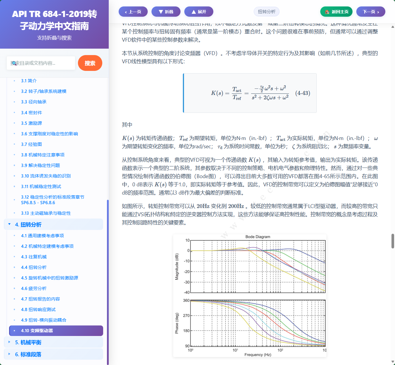
Task: Click the magnifier icon in the search box
Action: tap(15, 63)
